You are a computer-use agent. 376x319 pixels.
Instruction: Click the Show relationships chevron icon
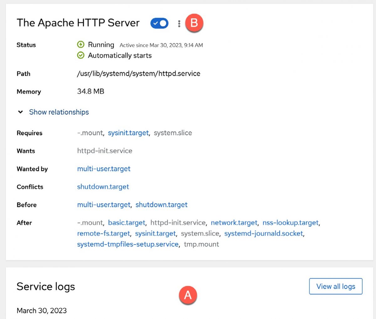[x=20, y=112]
